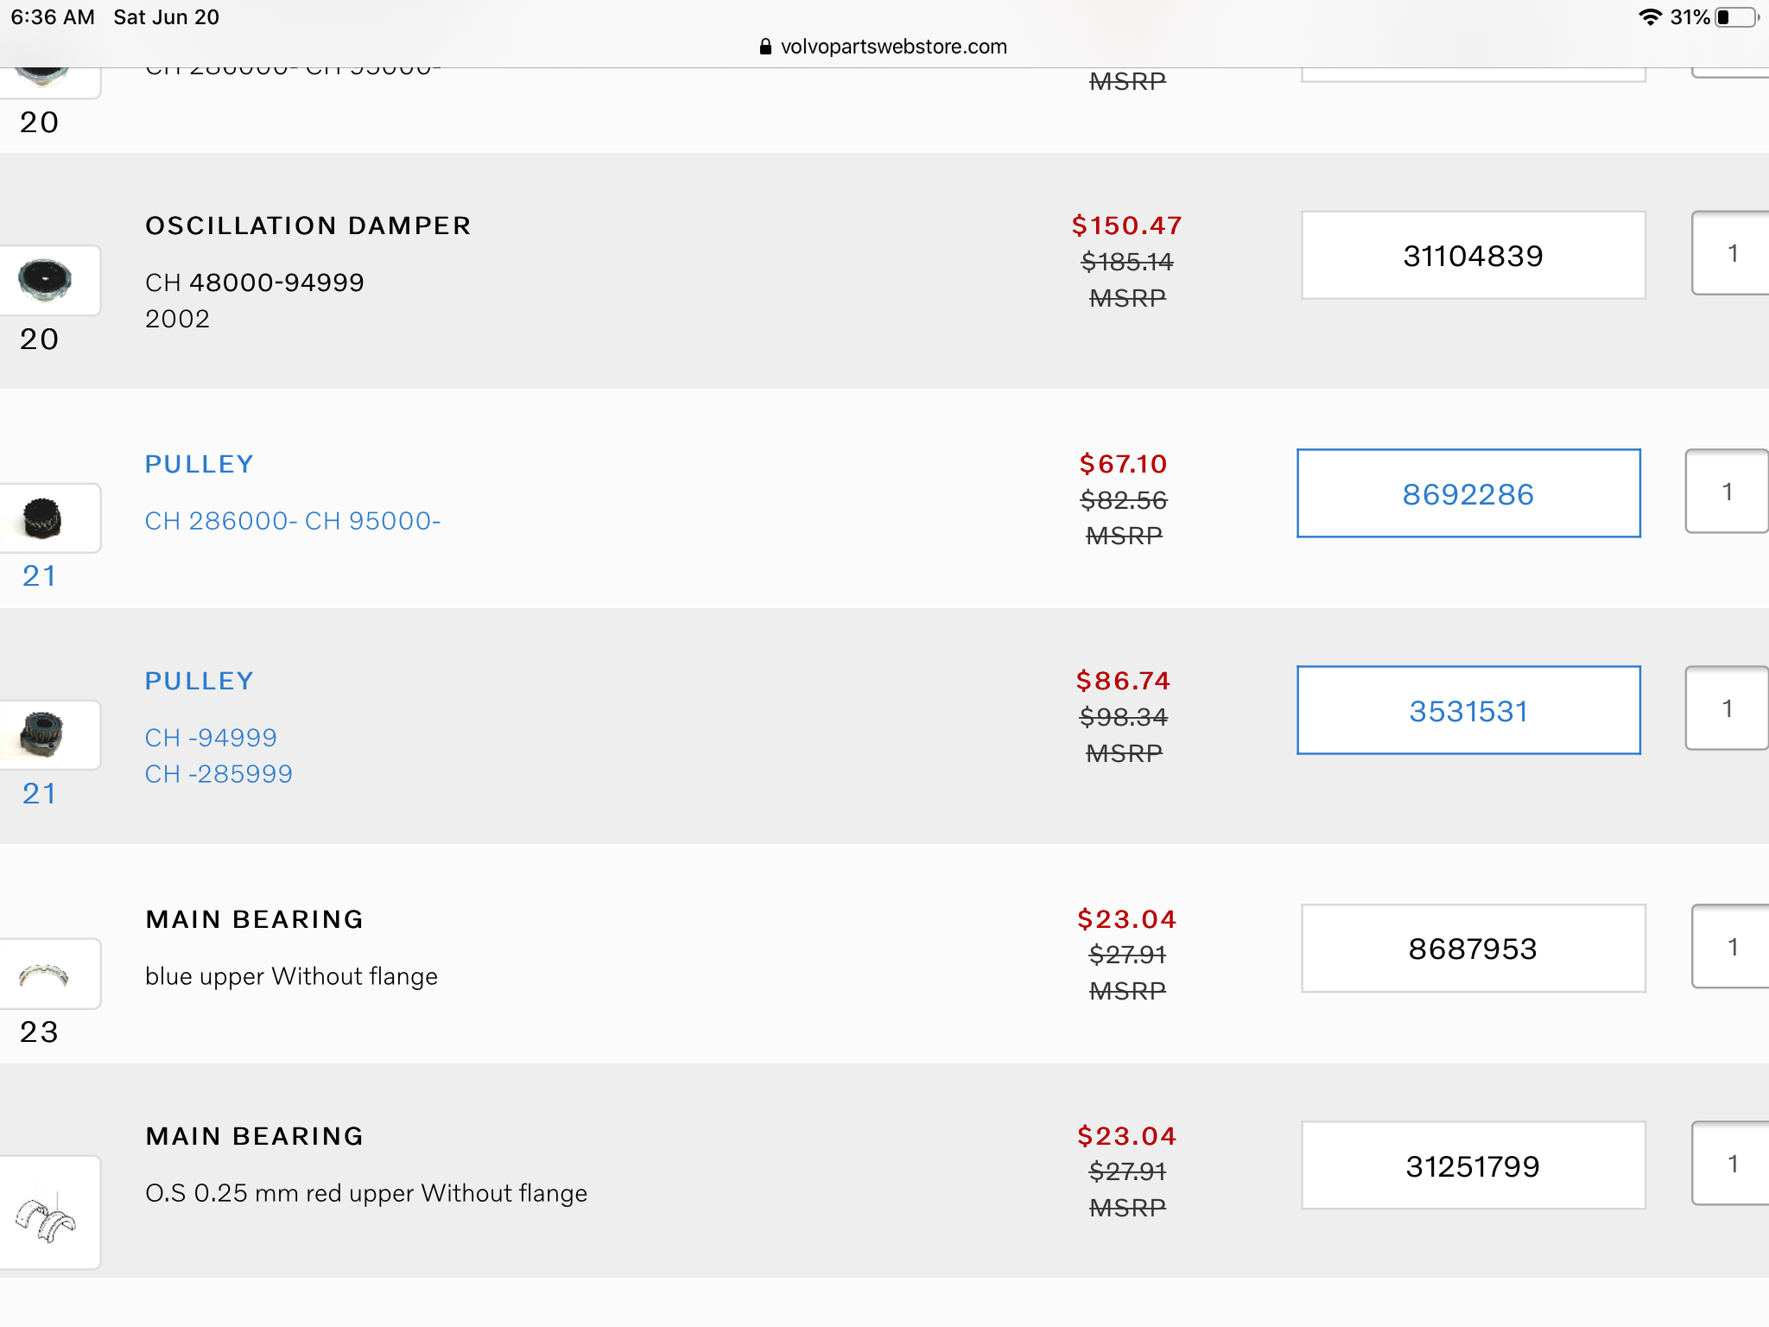Click the CH -285999 link text
This screenshot has width=1769, height=1327.
(x=219, y=774)
